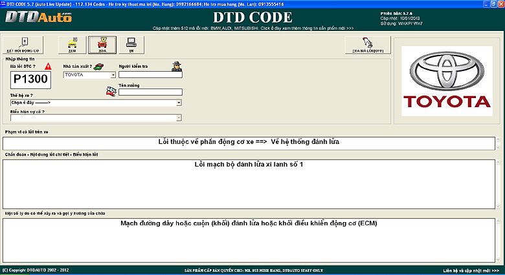Click the car icon beside Nhà sản xuất

click(98, 66)
